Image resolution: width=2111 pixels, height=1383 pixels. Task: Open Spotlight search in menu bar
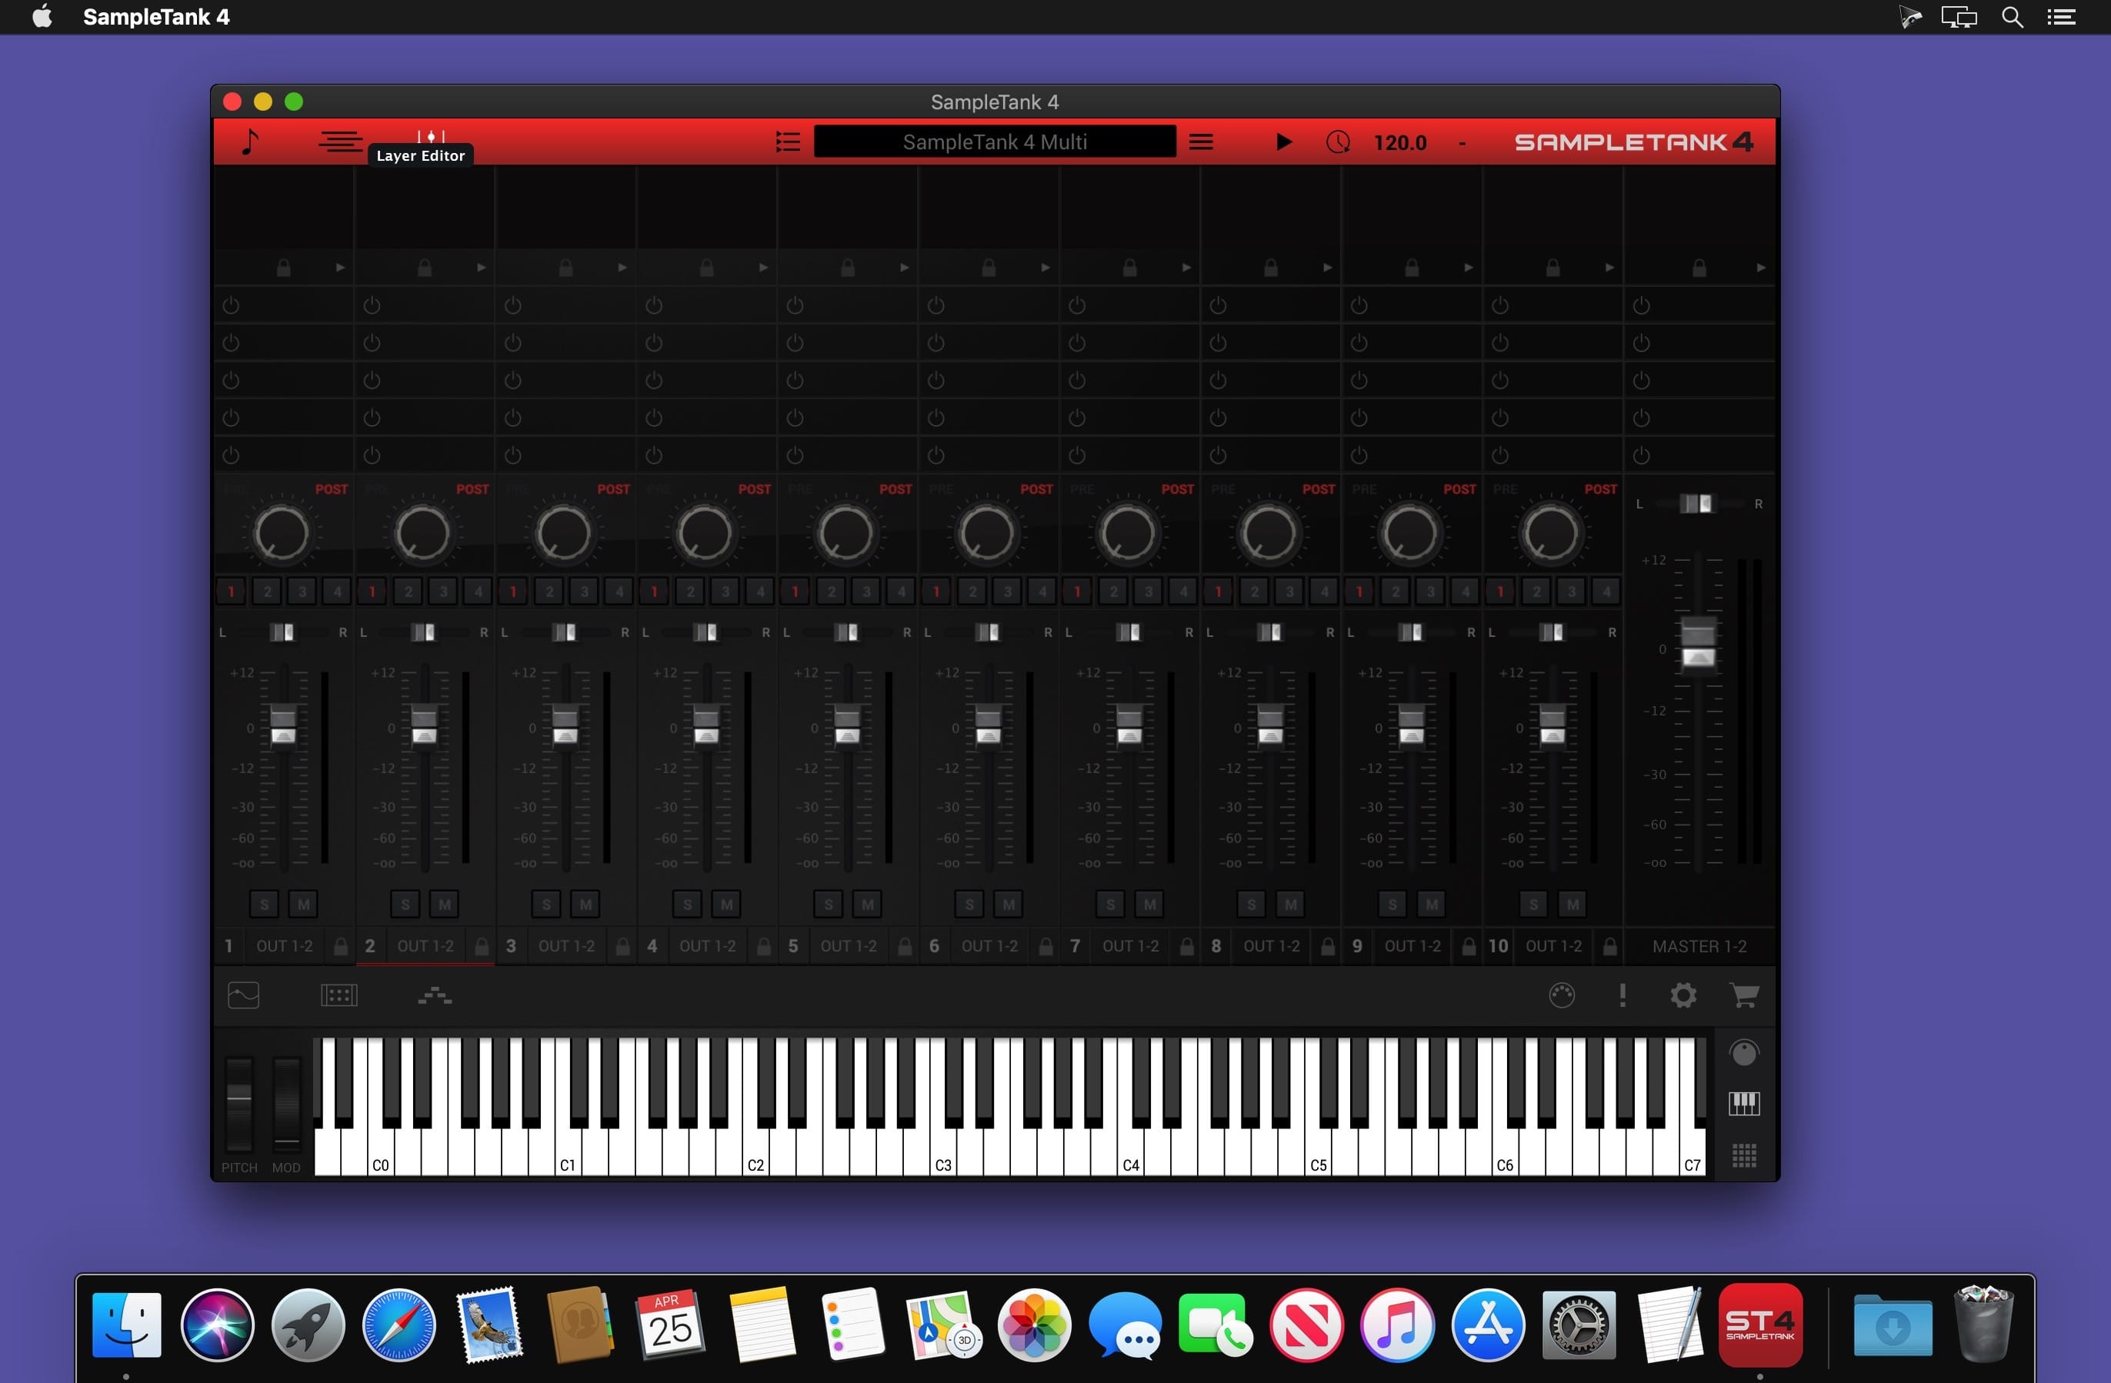2013,17
